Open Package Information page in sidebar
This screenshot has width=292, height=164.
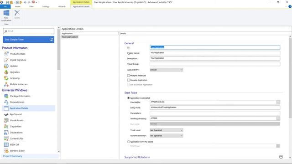(x=20, y=96)
